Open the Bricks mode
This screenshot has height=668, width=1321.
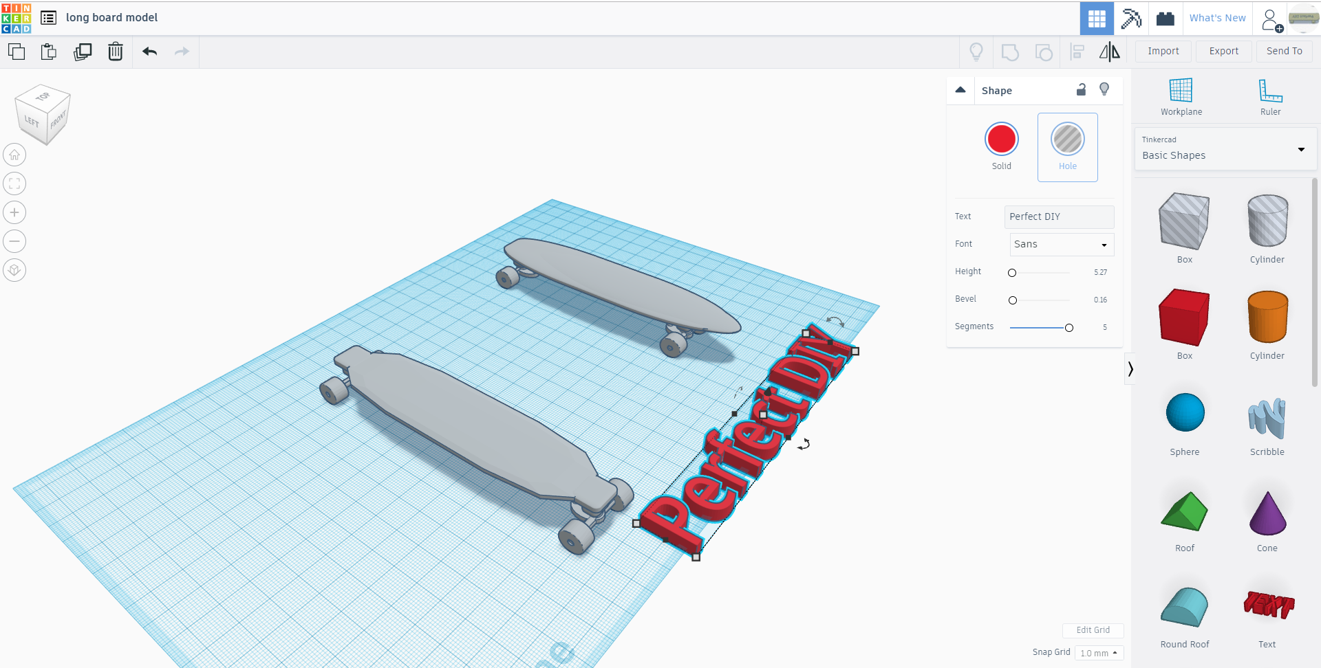[x=1166, y=19]
